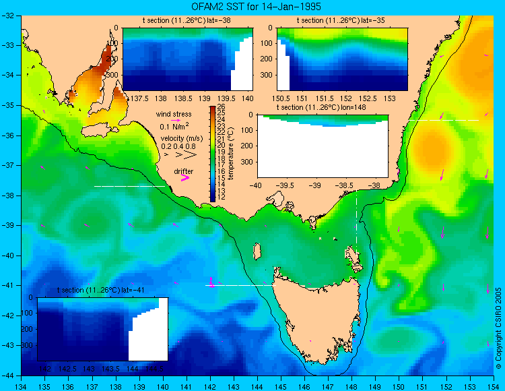Image resolution: width=505 pixels, height=391 pixels.
Task: Click the "150.5" tick on lat=-35 inset
Action: 281,98
